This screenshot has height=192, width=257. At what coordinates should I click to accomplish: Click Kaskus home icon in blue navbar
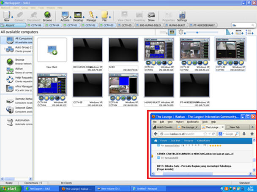156,141
